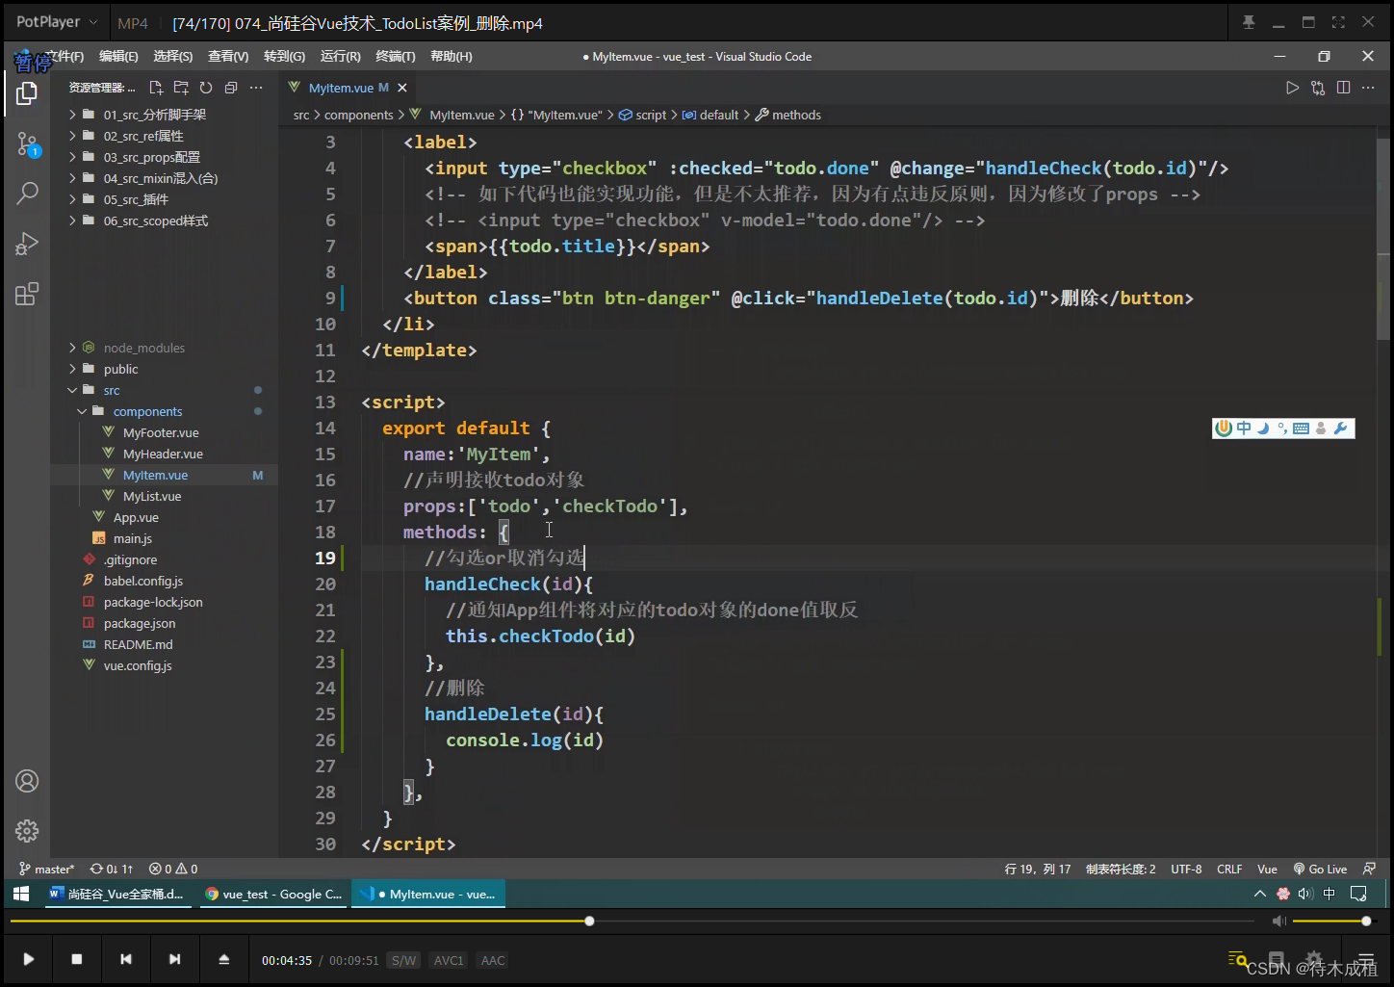Switch to Google Chrome vue_test taskbar item
This screenshot has height=987, width=1394.
click(x=274, y=894)
